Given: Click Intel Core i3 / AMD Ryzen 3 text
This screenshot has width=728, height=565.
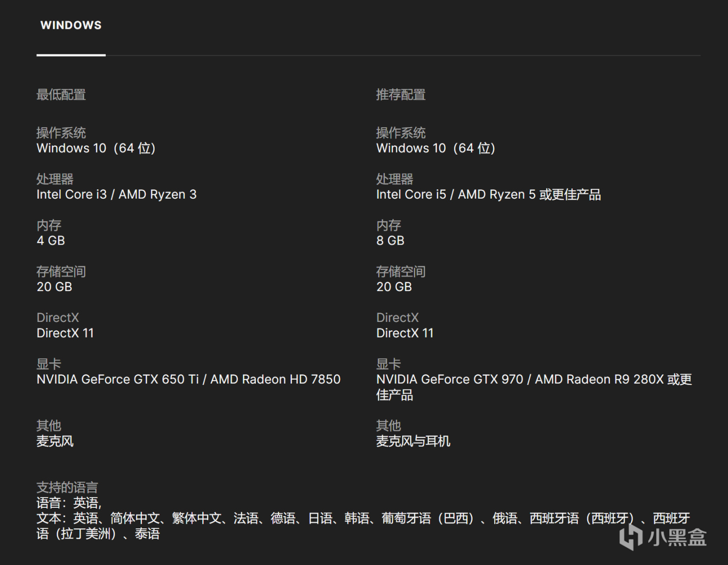Looking at the screenshot, I should click(116, 195).
